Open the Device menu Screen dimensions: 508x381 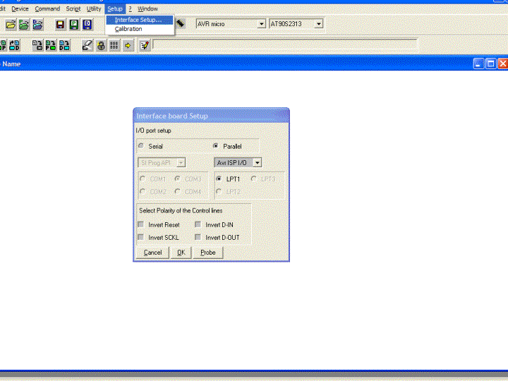(20, 8)
